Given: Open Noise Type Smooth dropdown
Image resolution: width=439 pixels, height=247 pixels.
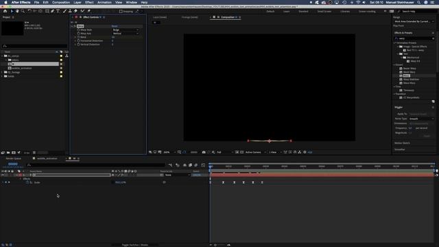Looking at the screenshot, I should click(x=421, y=119).
